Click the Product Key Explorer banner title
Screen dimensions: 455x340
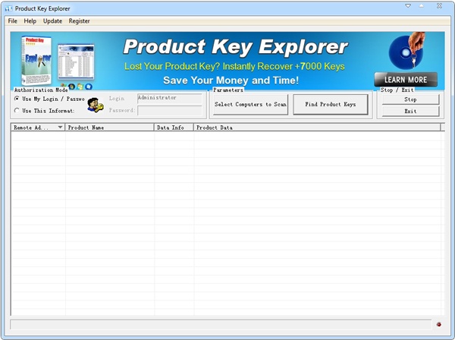(x=236, y=46)
